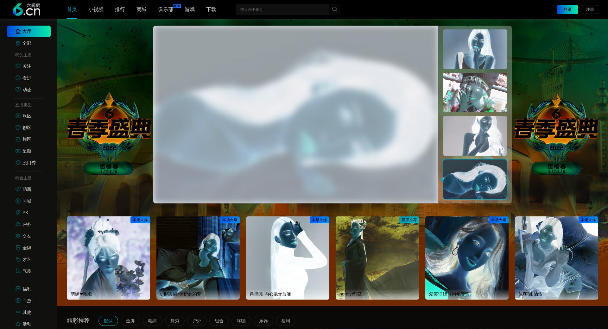Click the blurred main video player

tap(296, 115)
